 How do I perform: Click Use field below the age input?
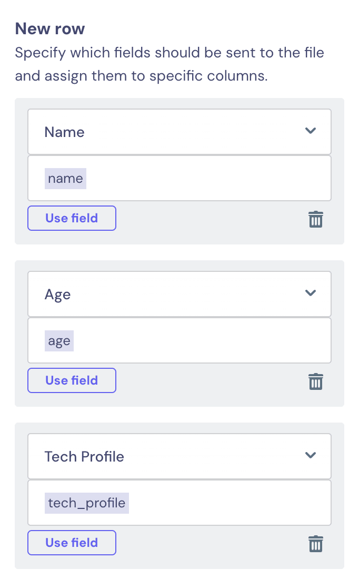[x=72, y=380]
